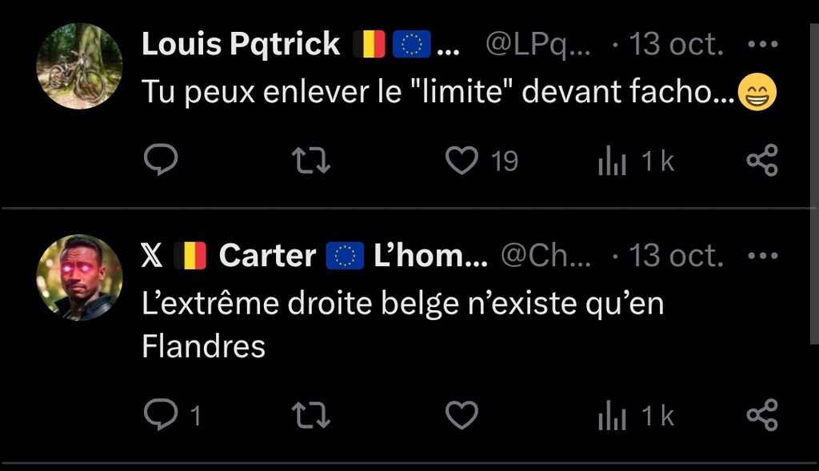
Task: Open the @LPq... handle link
Action: click(x=537, y=46)
